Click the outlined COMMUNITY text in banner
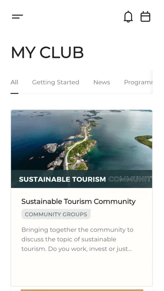 point(130,179)
